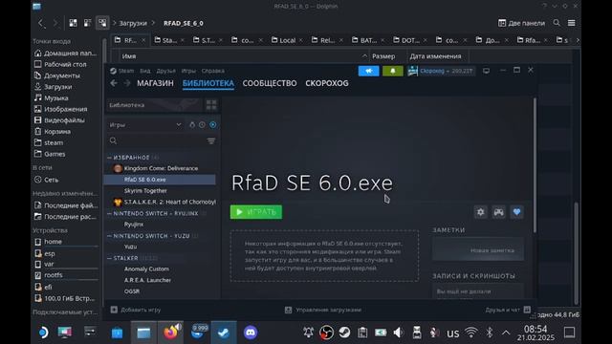Click the Steam announcements megaphone icon

[x=368, y=71]
